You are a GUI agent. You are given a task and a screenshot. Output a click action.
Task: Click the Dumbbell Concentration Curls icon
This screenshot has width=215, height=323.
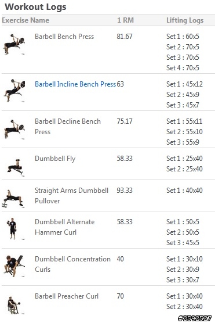point(14,265)
